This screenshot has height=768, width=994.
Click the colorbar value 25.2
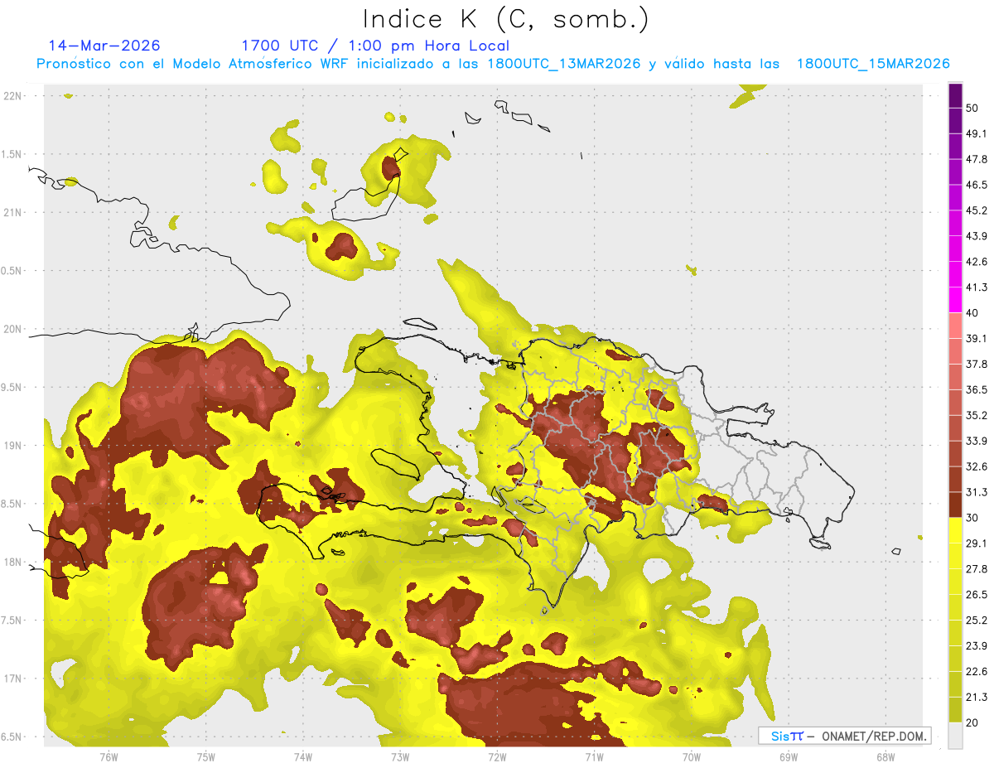pyautogui.click(x=977, y=621)
